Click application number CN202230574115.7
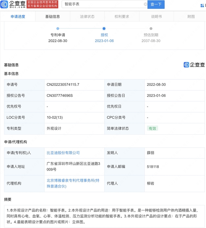The image size is (206, 228). 63,84
